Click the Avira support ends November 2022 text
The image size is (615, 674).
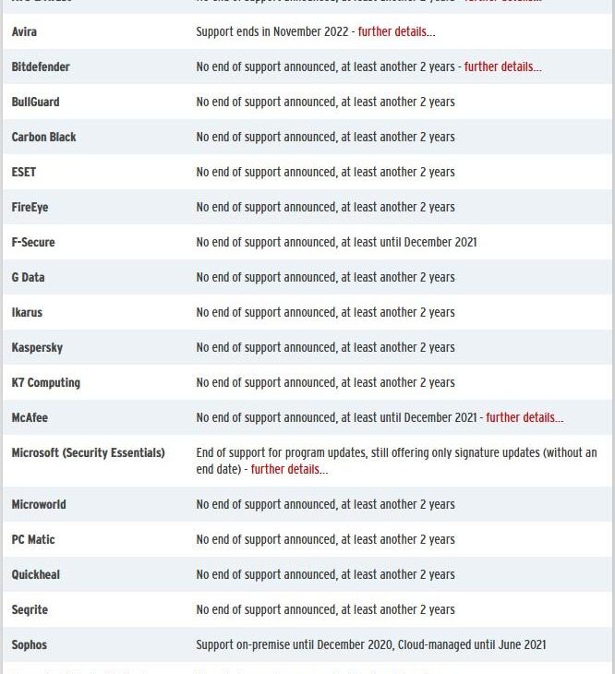pos(272,31)
